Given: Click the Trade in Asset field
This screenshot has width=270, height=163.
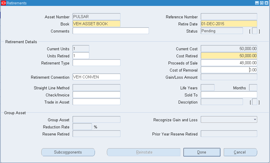Looking at the screenshot, I should click(x=96, y=102).
